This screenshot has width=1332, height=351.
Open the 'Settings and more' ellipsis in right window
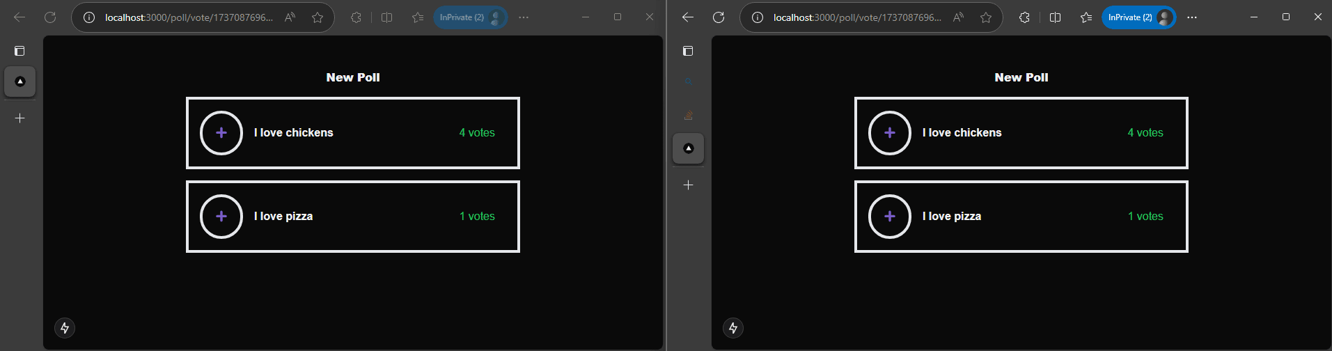pyautogui.click(x=1192, y=17)
